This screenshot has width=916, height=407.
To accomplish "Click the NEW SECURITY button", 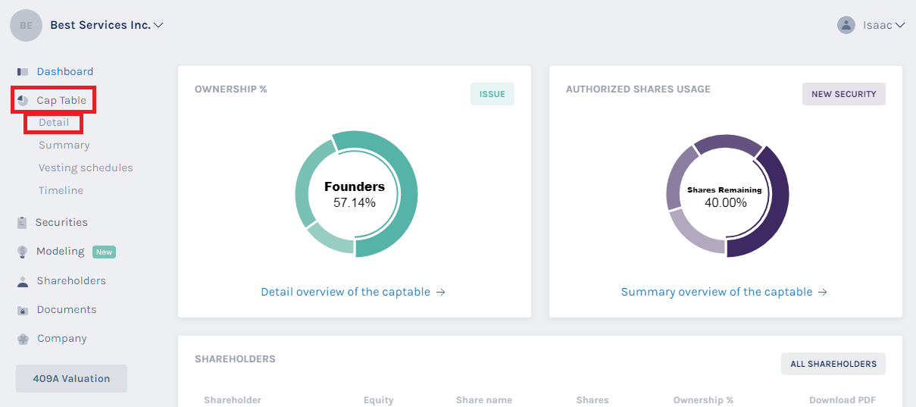I will tap(843, 94).
